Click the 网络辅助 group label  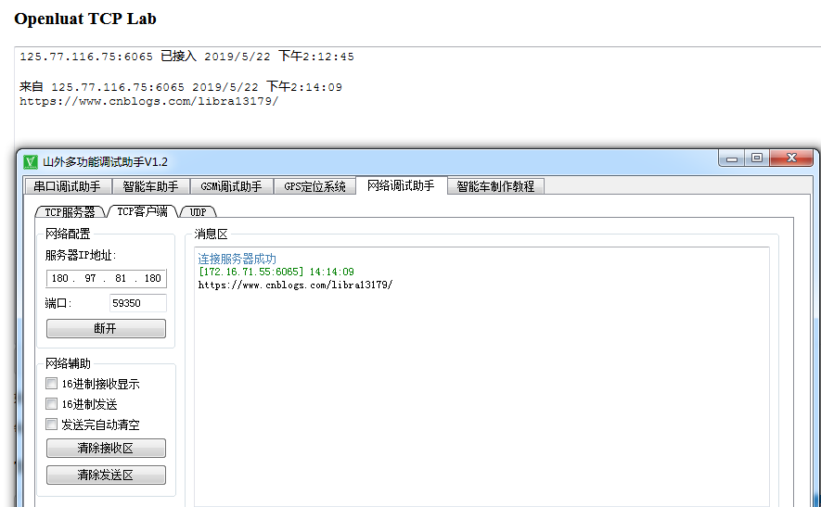68,363
